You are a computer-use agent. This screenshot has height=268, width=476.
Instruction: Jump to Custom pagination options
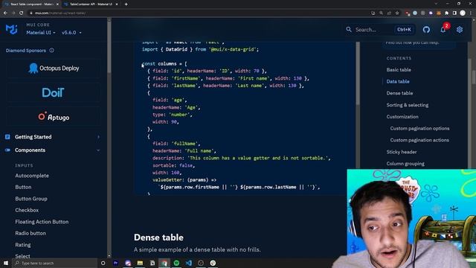coord(419,128)
